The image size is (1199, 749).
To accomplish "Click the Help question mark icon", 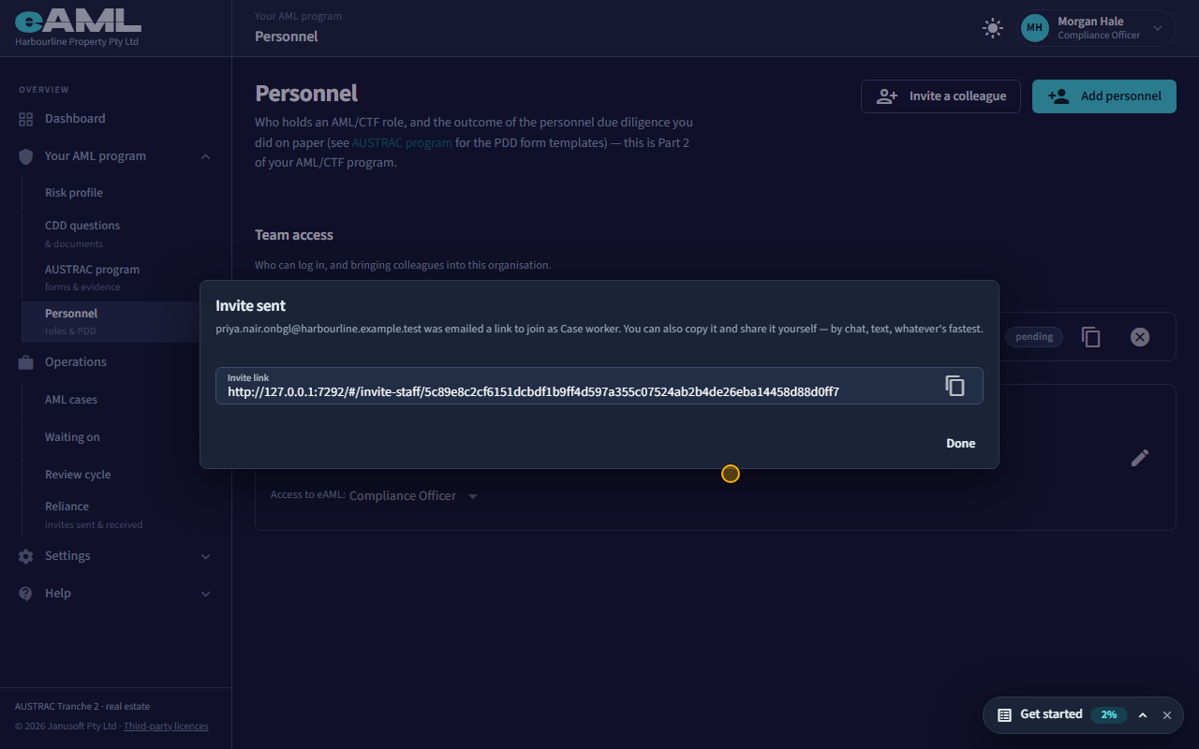I will (x=26, y=594).
